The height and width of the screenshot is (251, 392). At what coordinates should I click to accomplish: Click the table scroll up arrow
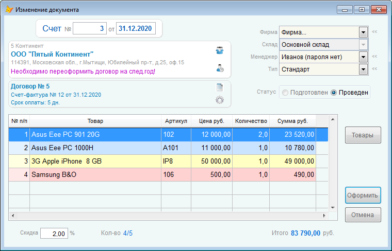point(333,119)
